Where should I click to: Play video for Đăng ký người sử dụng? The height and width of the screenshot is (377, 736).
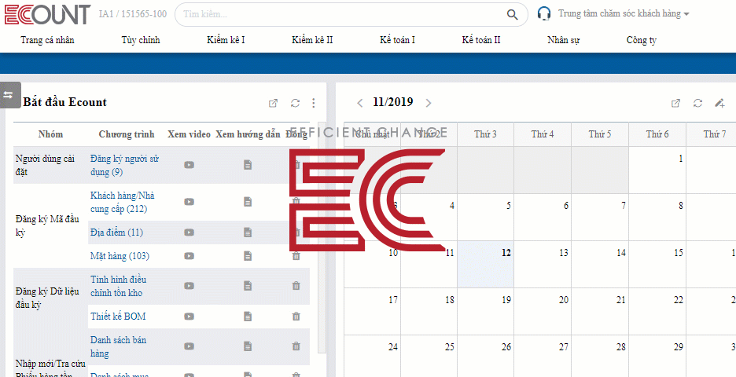pos(189,165)
